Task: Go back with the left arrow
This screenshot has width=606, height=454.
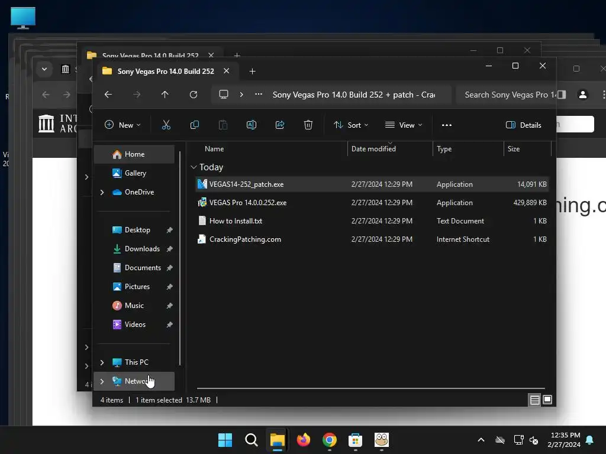Action: pyautogui.click(x=108, y=95)
